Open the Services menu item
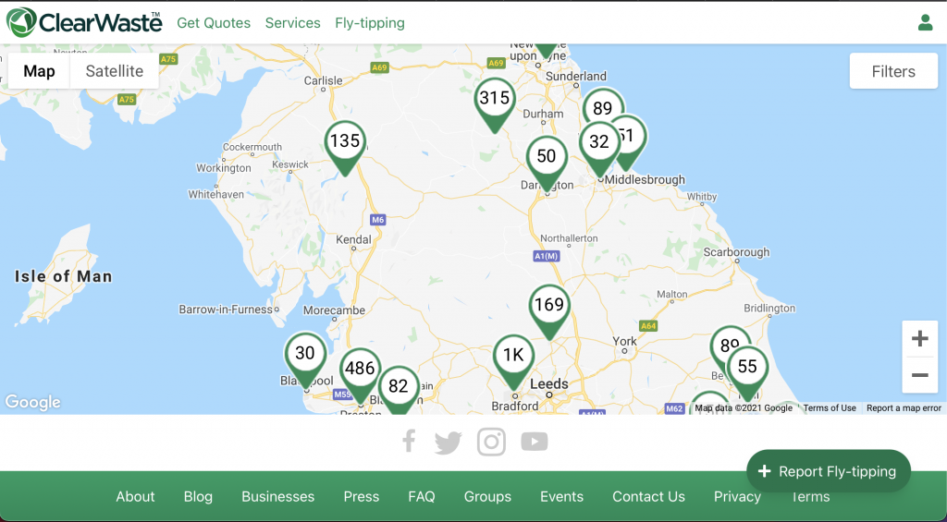Image resolution: width=947 pixels, height=522 pixels. [x=293, y=23]
